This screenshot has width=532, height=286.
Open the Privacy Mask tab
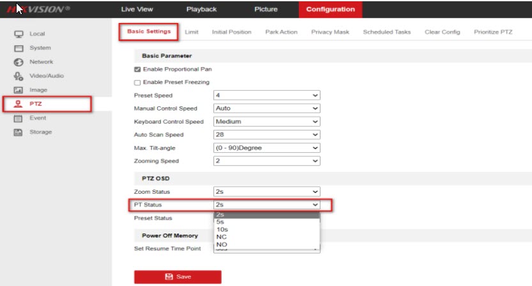(330, 32)
